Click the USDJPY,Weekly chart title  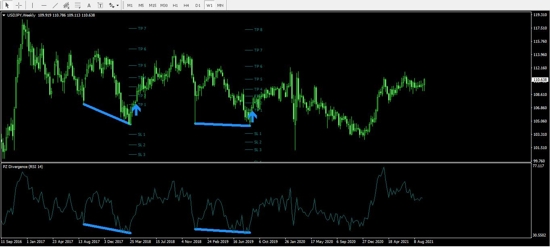21,15
